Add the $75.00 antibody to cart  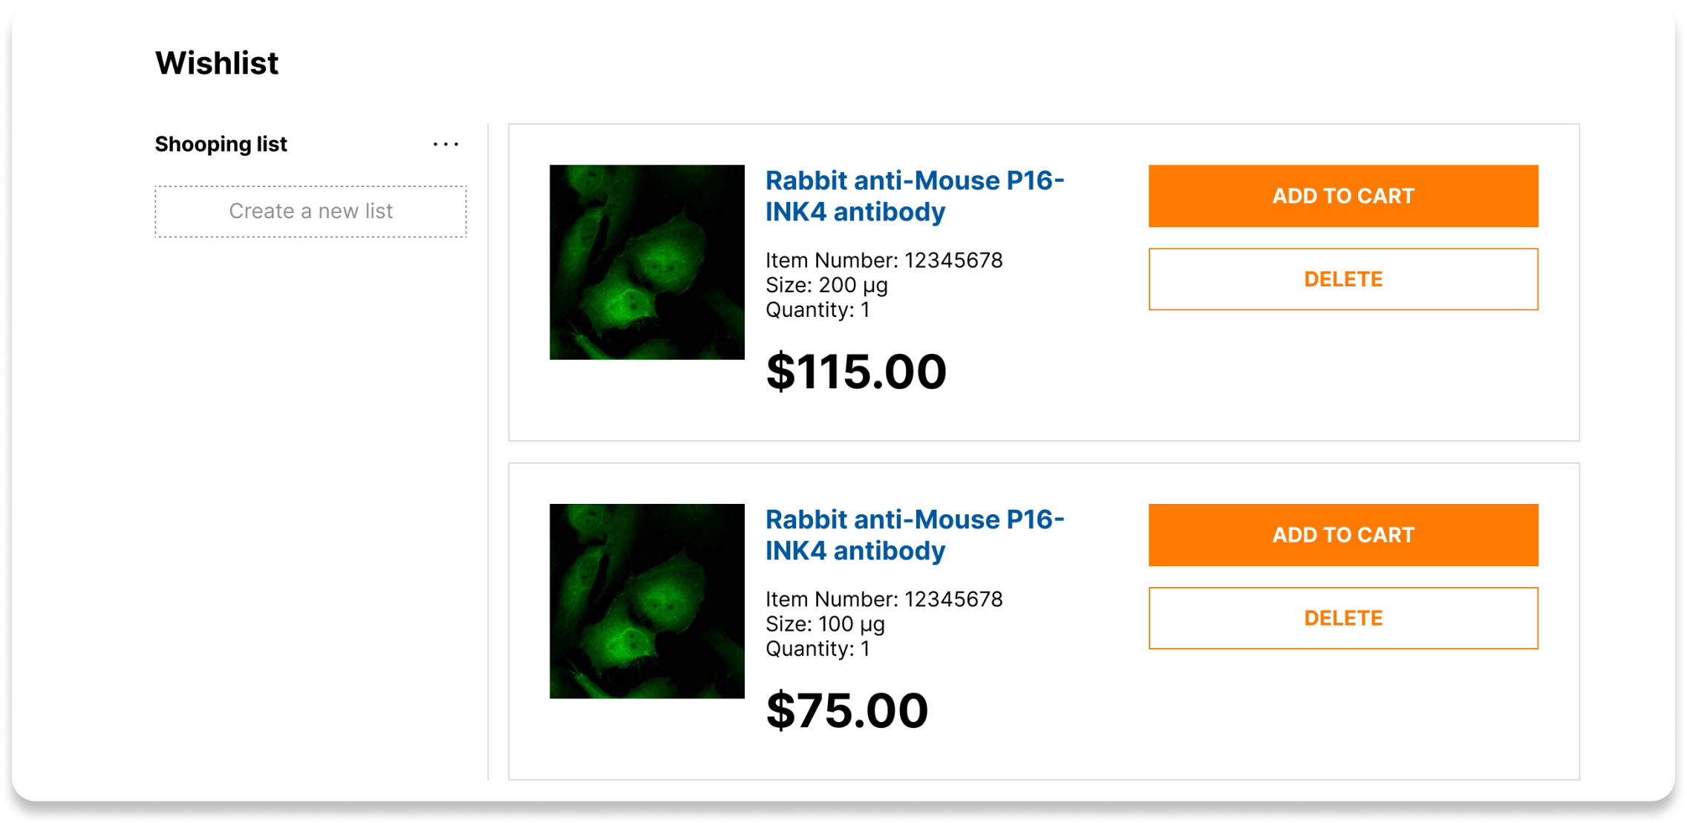tap(1343, 535)
